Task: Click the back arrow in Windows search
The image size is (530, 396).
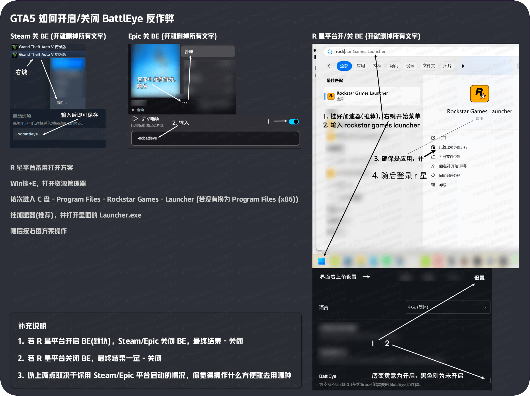Action: pyautogui.click(x=330, y=66)
